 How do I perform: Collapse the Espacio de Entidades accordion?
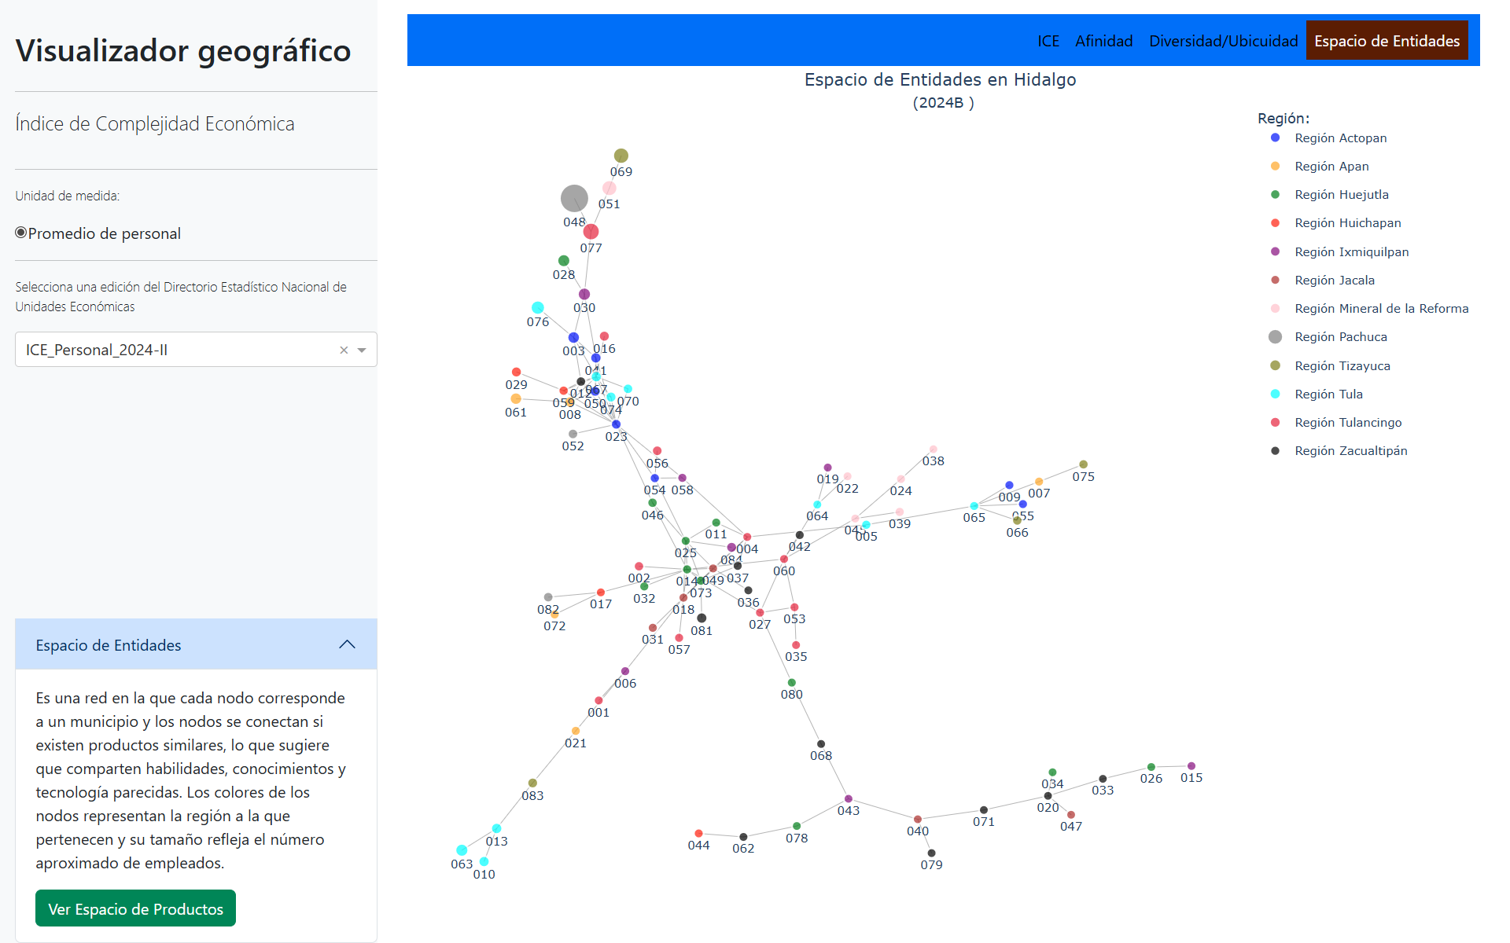(x=347, y=645)
